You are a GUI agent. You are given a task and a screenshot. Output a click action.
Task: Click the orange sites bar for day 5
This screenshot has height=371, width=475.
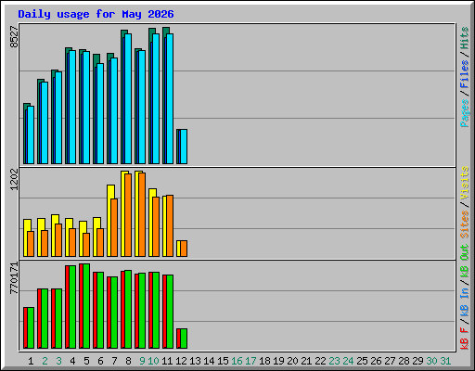(86, 245)
